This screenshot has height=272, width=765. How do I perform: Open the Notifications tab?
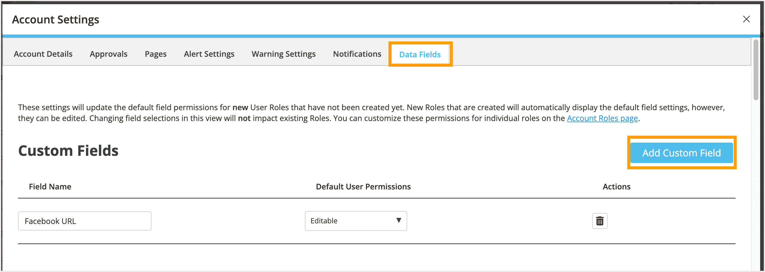pyautogui.click(x=357, y=54)
